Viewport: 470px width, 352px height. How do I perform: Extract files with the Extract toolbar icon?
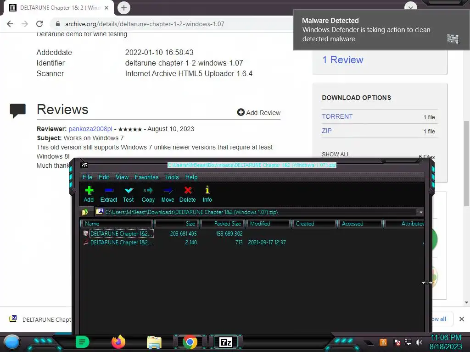click(108, 194)
